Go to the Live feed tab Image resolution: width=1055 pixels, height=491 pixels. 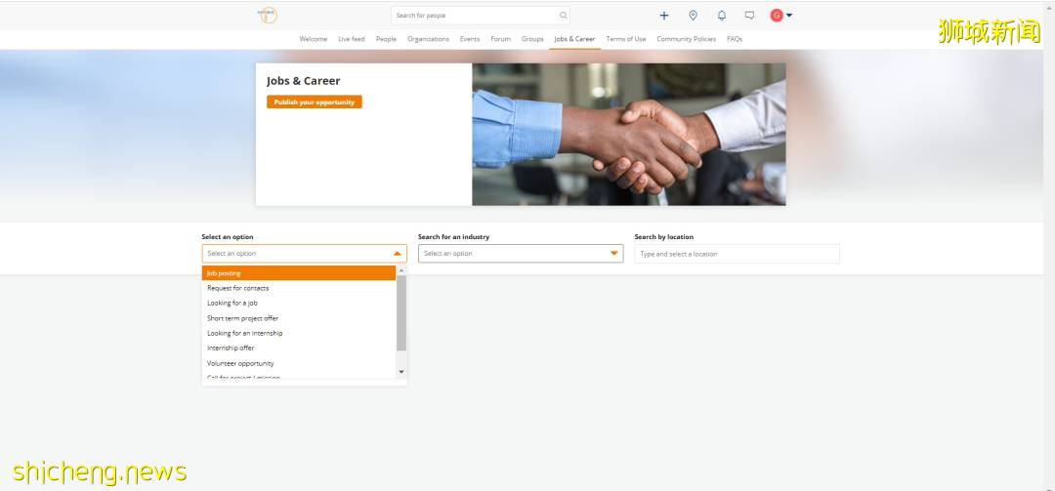coord(351,39)
